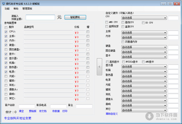Click the 清除自定义 link
Image resolution: width=182 pixels, height=124 pixels.
pos(112,114)
